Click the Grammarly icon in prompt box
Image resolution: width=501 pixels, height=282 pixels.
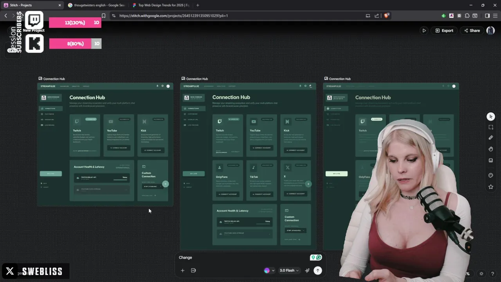(x=319, y=257)
